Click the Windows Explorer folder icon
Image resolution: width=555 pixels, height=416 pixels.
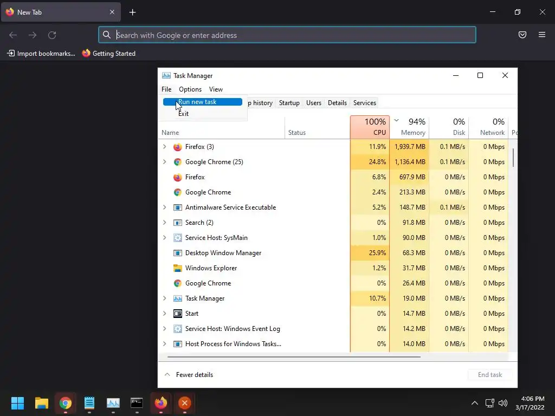click(x=177, y=268)
